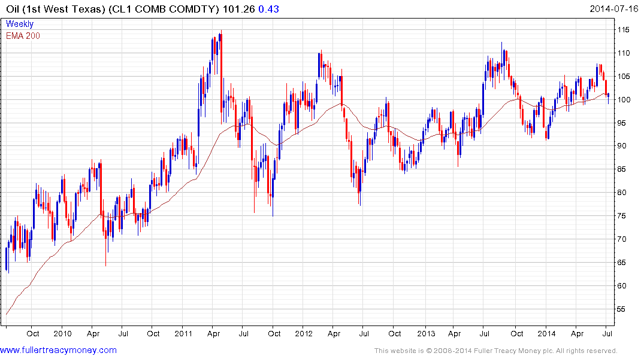Select the price change value 0.43

click(x=268, y=9)
